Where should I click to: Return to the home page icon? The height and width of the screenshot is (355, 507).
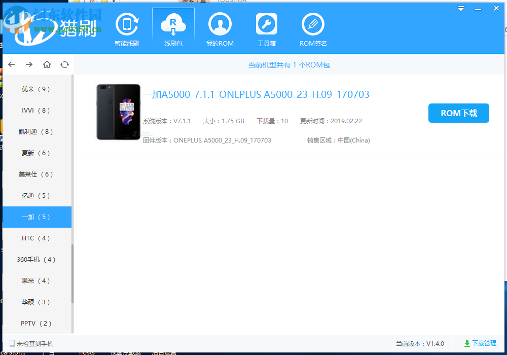[47, 64]
